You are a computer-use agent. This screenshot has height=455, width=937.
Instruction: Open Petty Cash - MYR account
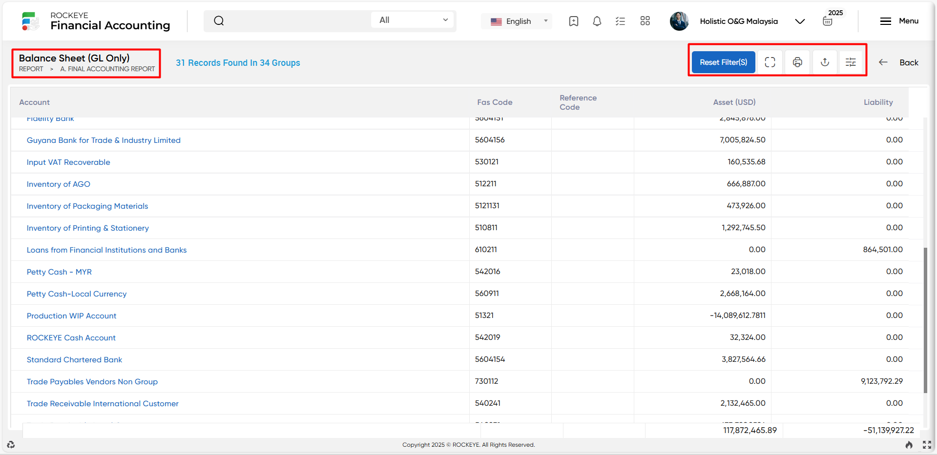tap(59, 272)
